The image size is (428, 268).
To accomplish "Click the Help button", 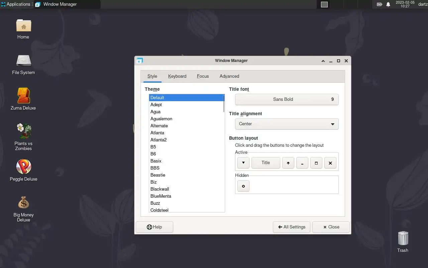I will tap(154, 227).
